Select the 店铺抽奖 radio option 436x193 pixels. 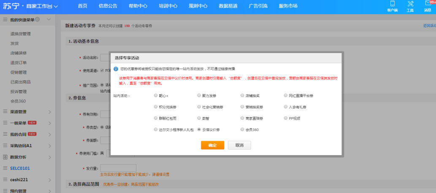[x=242, y=96]
